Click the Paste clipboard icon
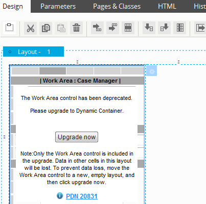Screen dimensions: 206x204 [x=61, y=28]
